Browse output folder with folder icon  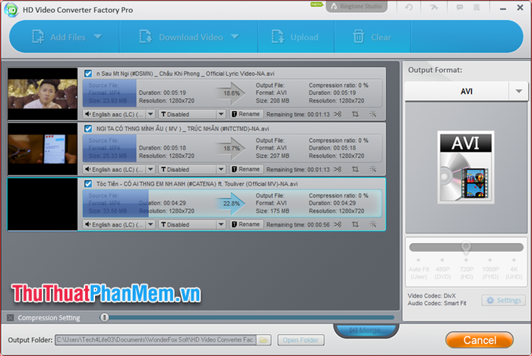(x=264, y=340)
